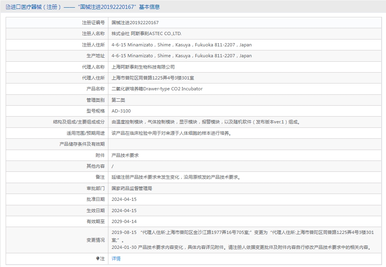Click the 附件 label
The width and height of the screenshot is (386, 267).
(100, 155)
